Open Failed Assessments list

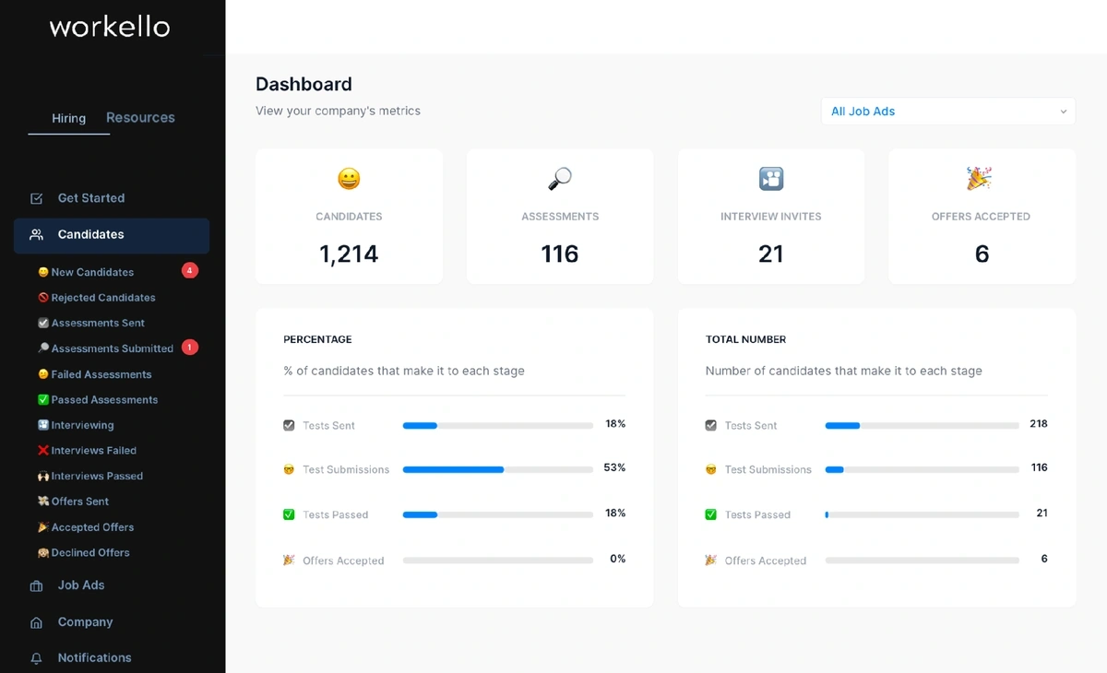101,374
